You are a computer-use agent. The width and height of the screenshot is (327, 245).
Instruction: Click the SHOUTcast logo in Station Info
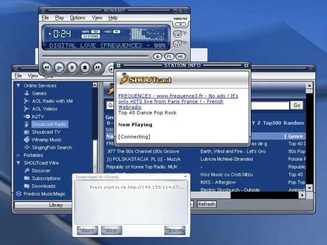[146, 79]
